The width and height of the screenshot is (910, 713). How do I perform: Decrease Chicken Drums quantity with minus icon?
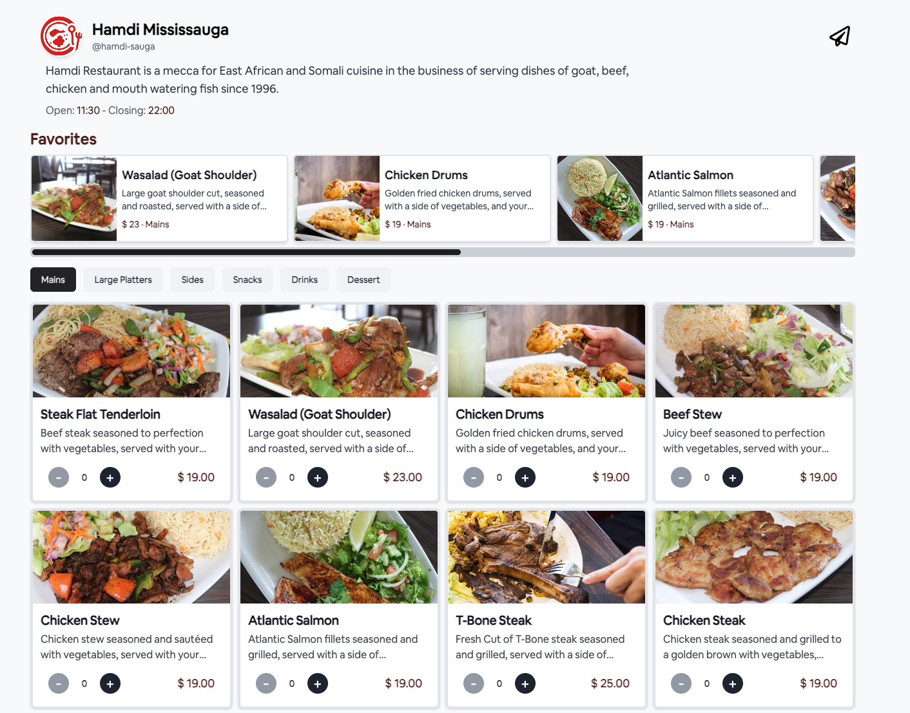(x=474, y=477)
